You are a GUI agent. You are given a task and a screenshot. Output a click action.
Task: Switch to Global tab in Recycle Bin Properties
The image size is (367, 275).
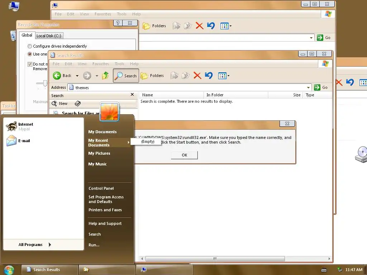pyautogui.click(x=27, y=35)
